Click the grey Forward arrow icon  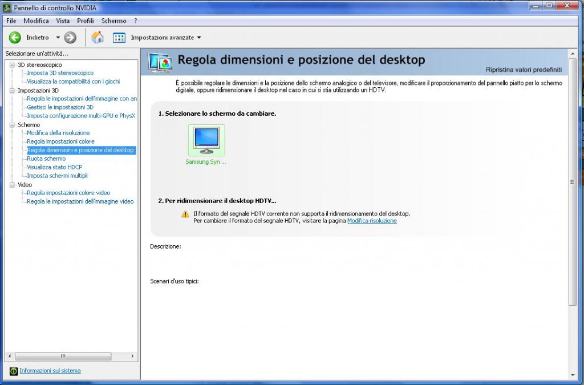(x=70, y=38)
